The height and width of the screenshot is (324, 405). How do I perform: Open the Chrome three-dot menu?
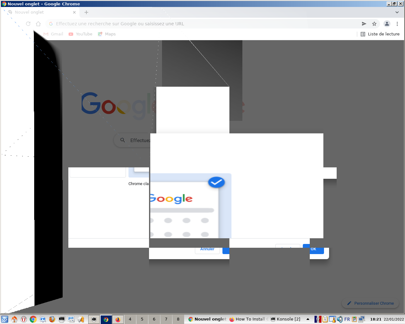(397, 24)
